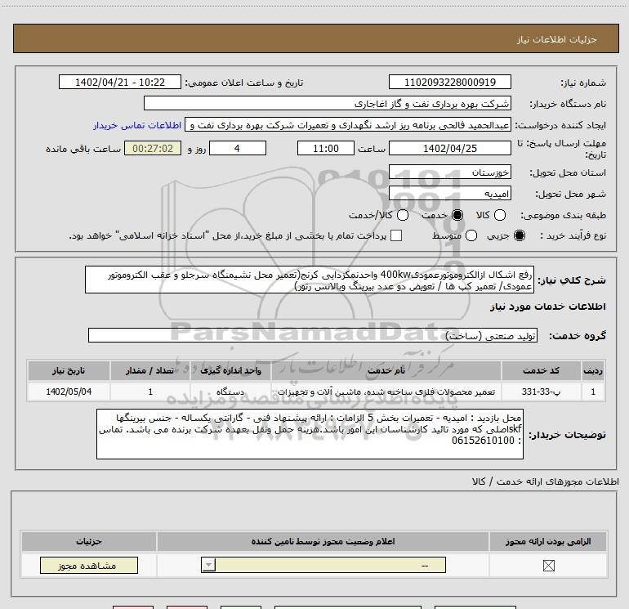Click the اعلام وضعیت مجوز header
Image resolution: width=629 pixels, height=609 pixels.
(323, 541)
